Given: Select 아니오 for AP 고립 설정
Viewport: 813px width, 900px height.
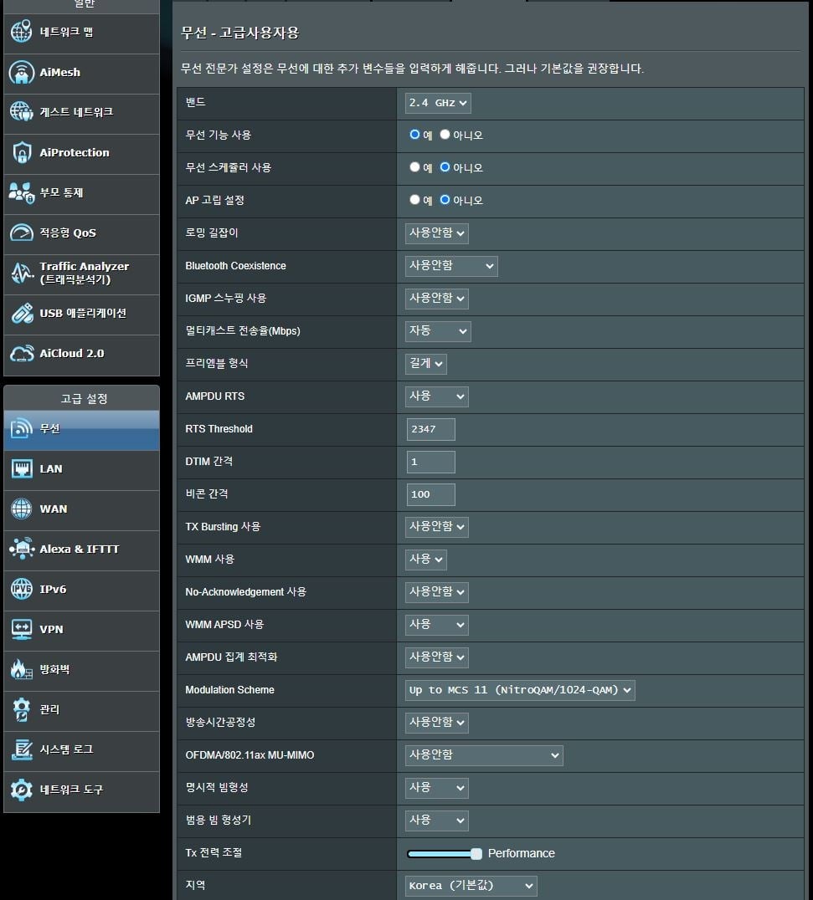Looking at the screenshot, I should [445, 200].
